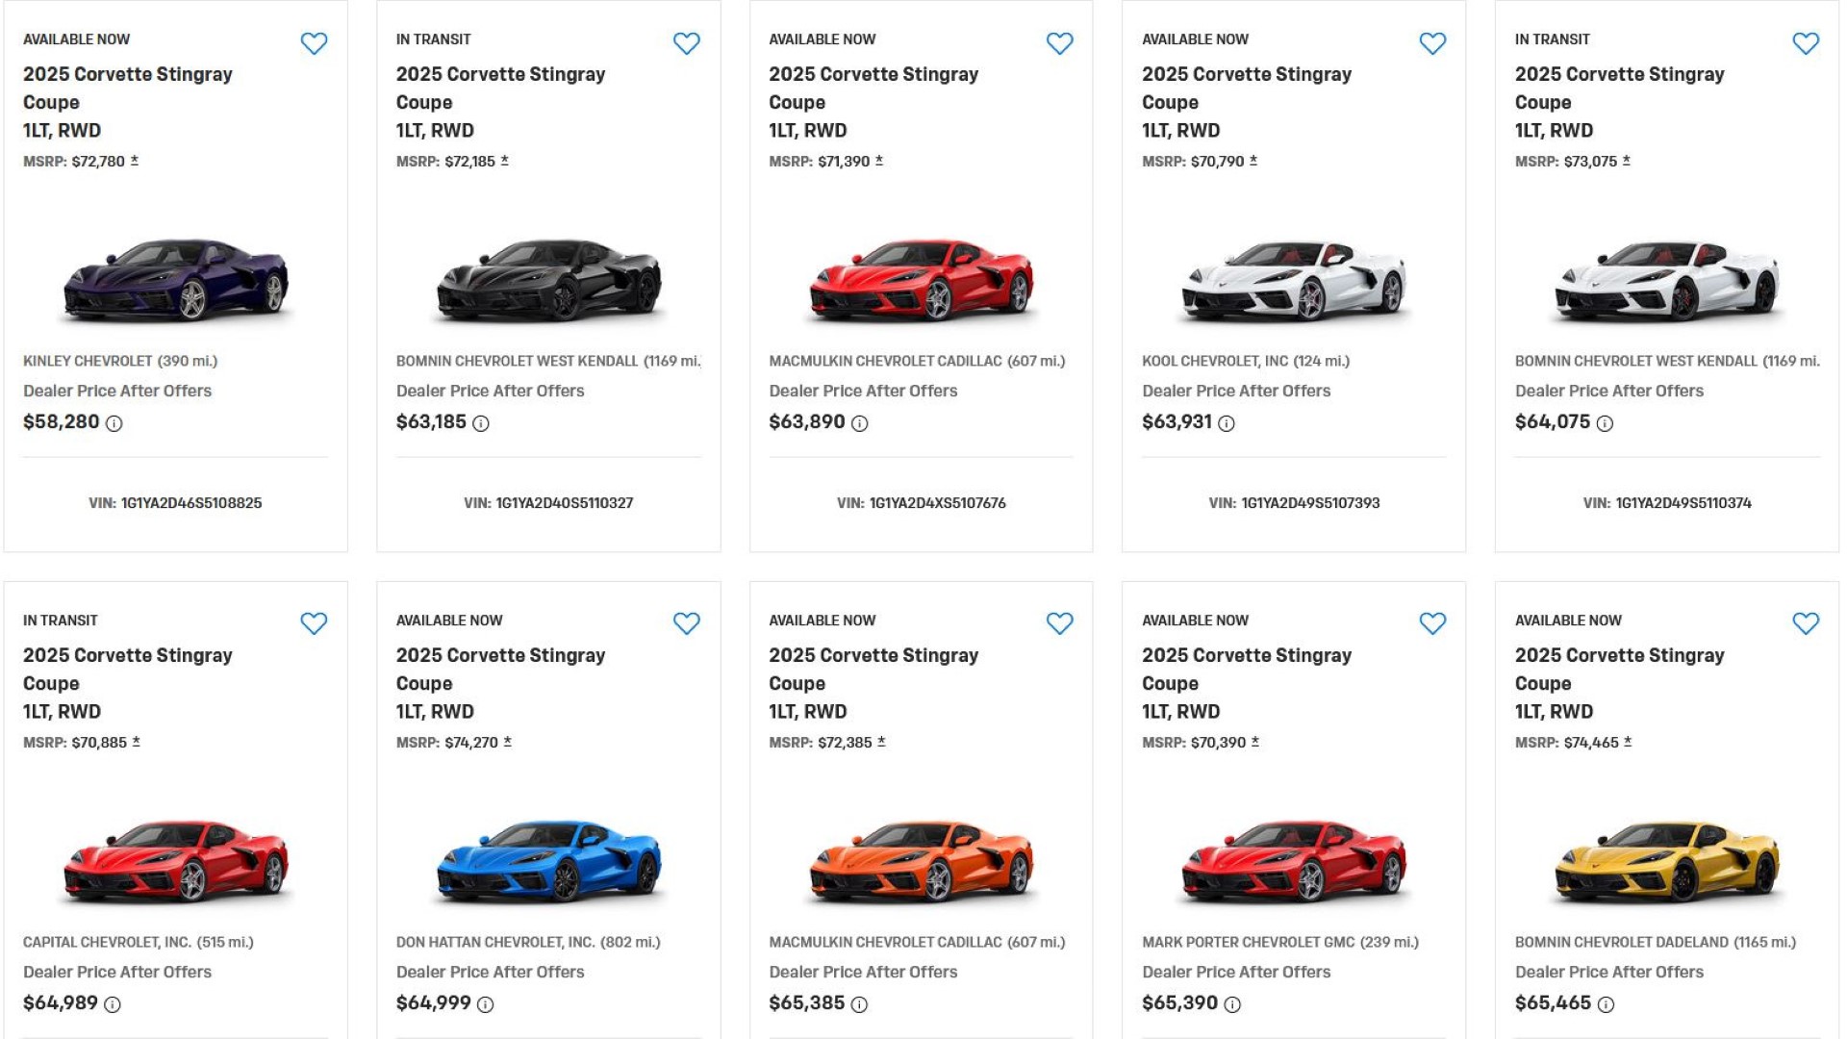1847x1039 pixels.
Task: Click heart icon on the orange Corvette listing
Action: (1059, 623)
